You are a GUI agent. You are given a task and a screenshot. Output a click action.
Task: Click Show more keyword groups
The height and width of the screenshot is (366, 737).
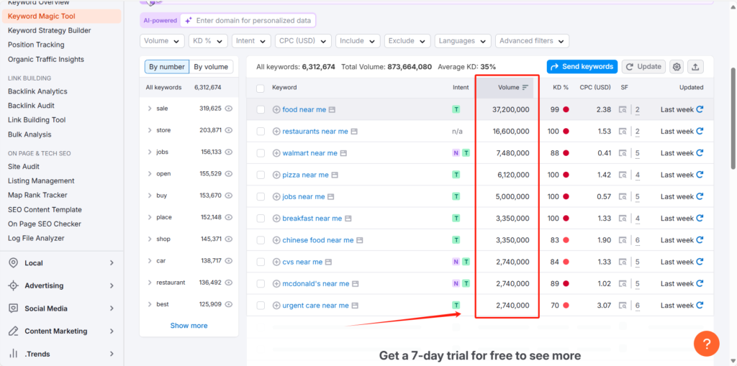(x=189, y=326)
